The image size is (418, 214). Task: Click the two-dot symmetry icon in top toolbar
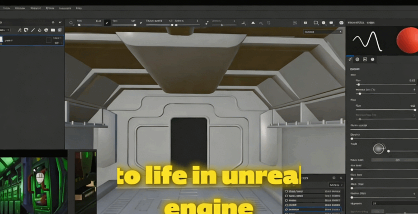click(x=207, y=23)
